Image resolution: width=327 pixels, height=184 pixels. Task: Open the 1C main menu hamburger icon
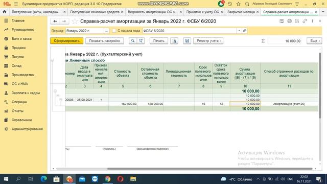(16, 4)
